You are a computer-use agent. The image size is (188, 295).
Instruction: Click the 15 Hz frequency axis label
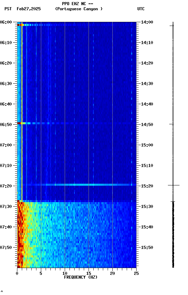tap(89, 273)
